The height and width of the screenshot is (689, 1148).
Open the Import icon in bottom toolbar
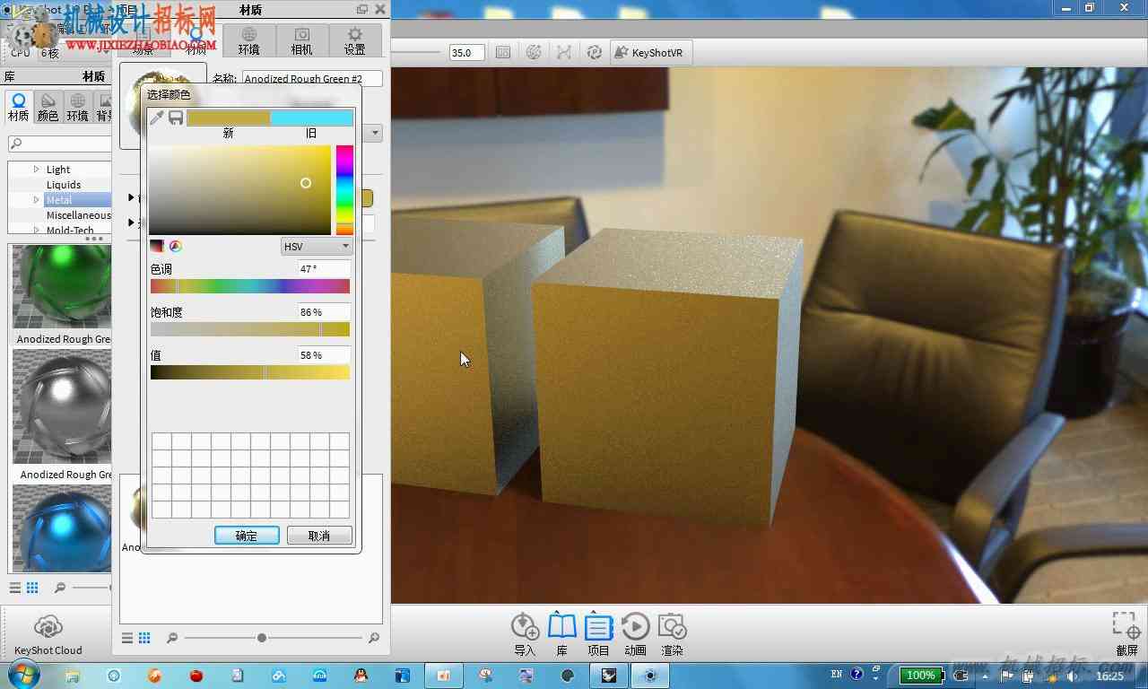[x=525, y=634]
